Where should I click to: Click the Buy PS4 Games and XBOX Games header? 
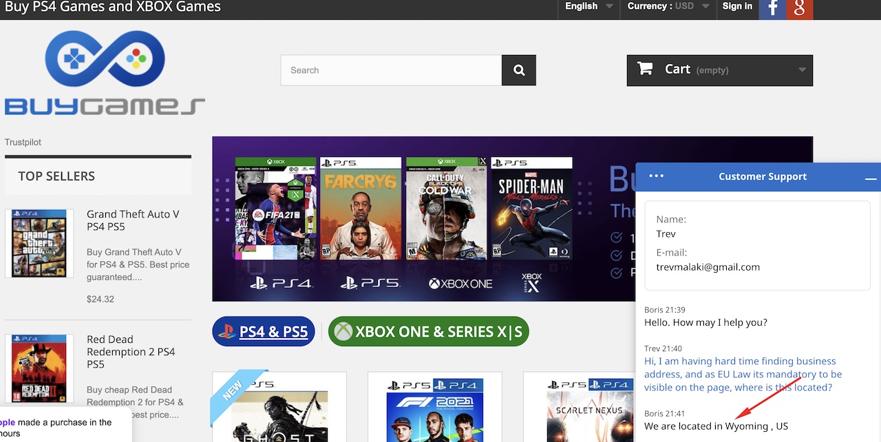112,8
